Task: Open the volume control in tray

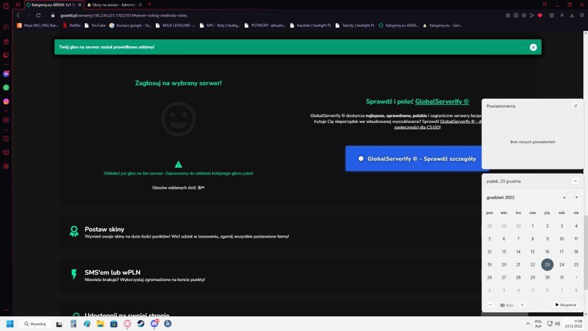Action: click(557, 324)
